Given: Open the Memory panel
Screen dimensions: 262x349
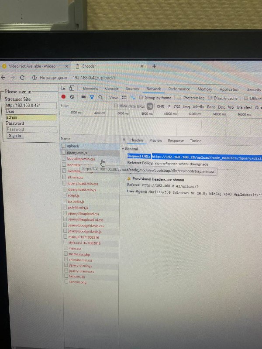Looking at the screenshot, I should tap(204, 89).
